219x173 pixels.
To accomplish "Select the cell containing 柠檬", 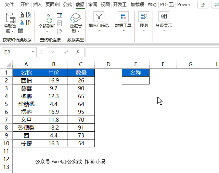I will coord(26,143).
